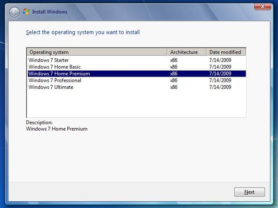Image resolution: width=278 pixels, height=208 pixels.
Task: Click the Windows logo in title bar
Action: [26, 11]
